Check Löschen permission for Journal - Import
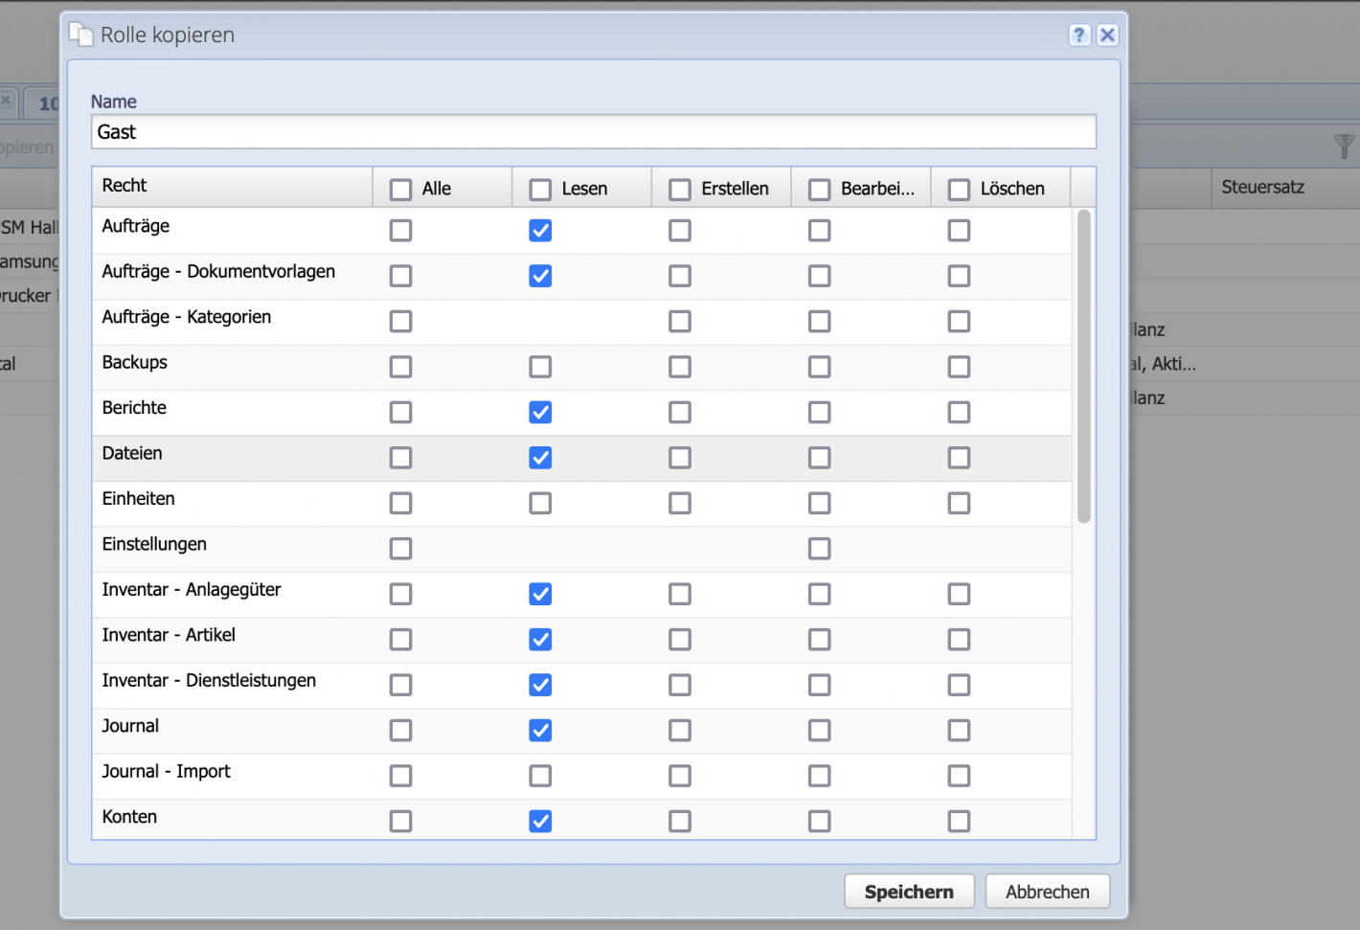 pyautogui.click(x=959, y=776)
